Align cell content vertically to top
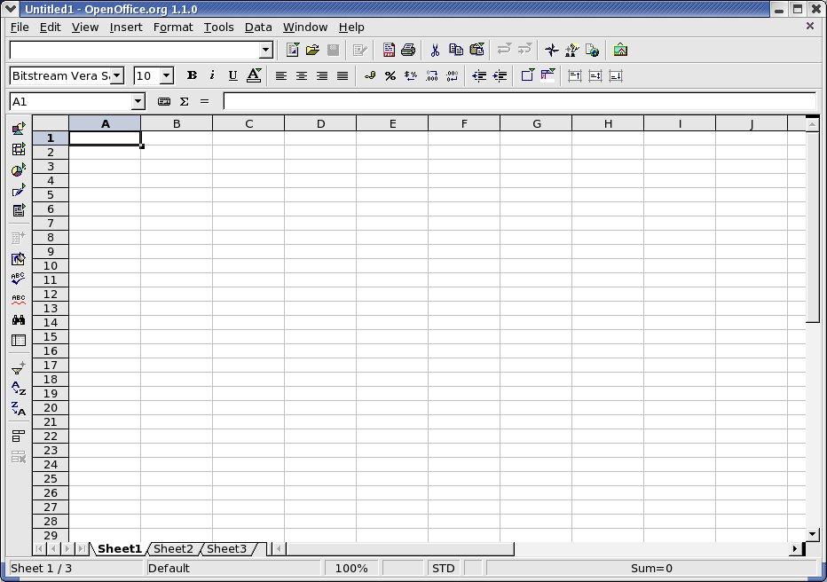 (x=574, y=75)
